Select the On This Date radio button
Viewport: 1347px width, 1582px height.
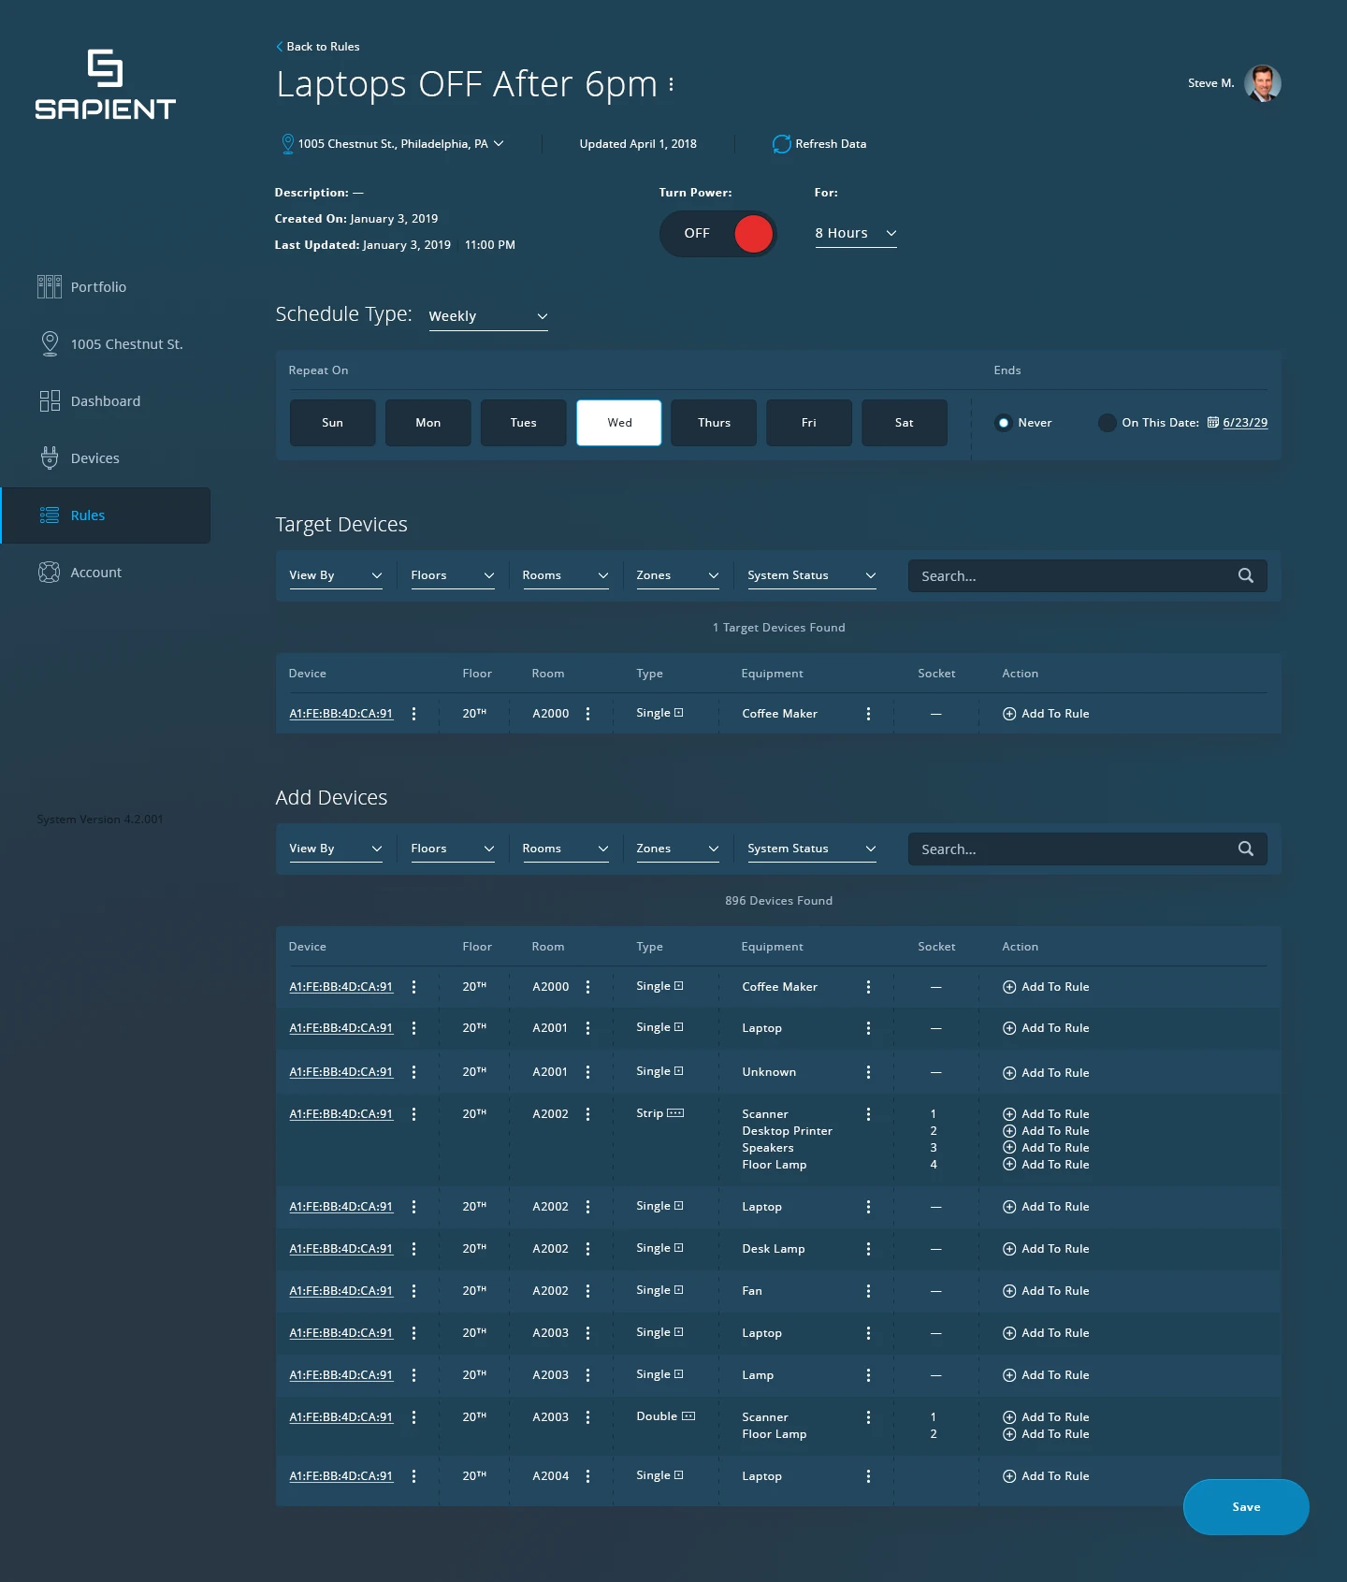pyautogui.click(x=1107, y=423)
